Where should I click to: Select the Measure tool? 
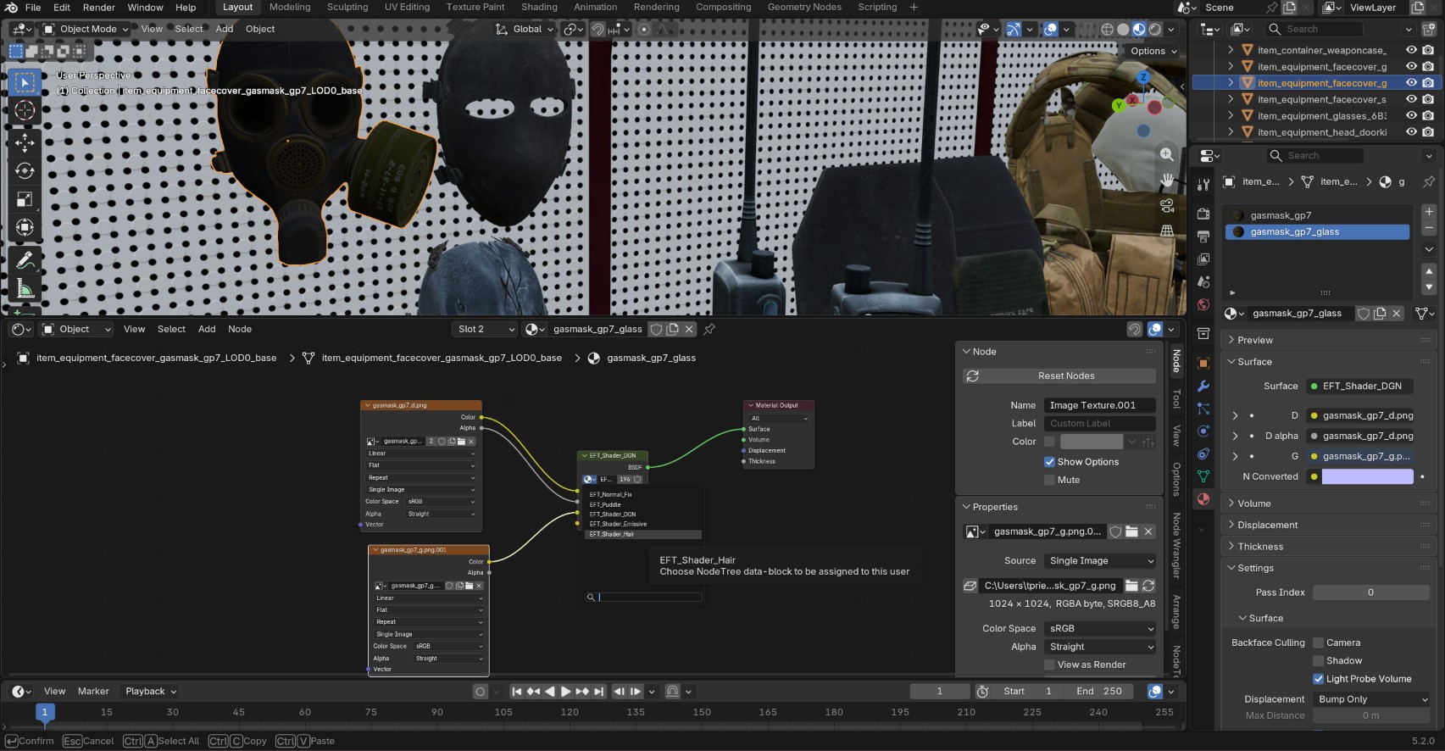point(25,289)
